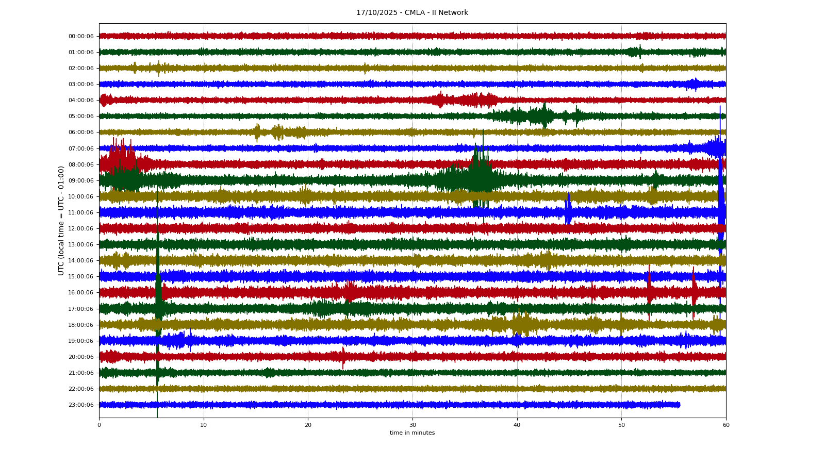Click the x-axis tick label 10
Image resolution: width=825 pixels, height=464 pixels.
pyautogui.click(x=204, y=425)
